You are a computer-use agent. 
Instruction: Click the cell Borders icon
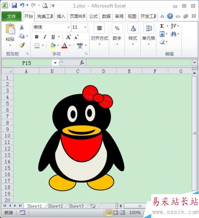tap(37, 45)
